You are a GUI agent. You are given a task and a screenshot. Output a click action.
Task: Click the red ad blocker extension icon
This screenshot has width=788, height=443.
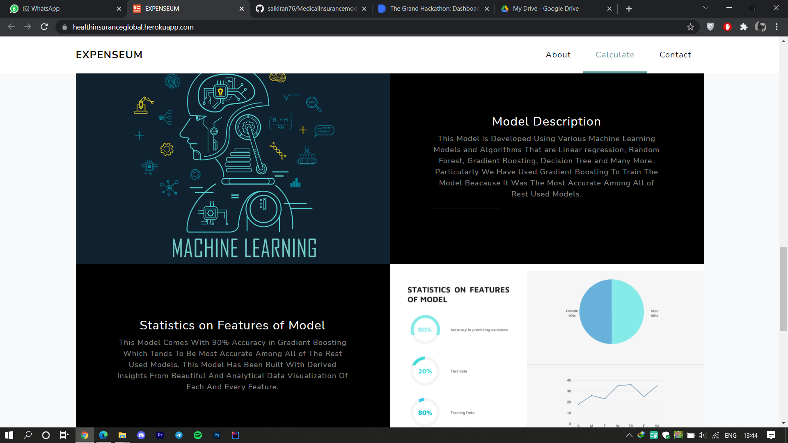[727, 27]
